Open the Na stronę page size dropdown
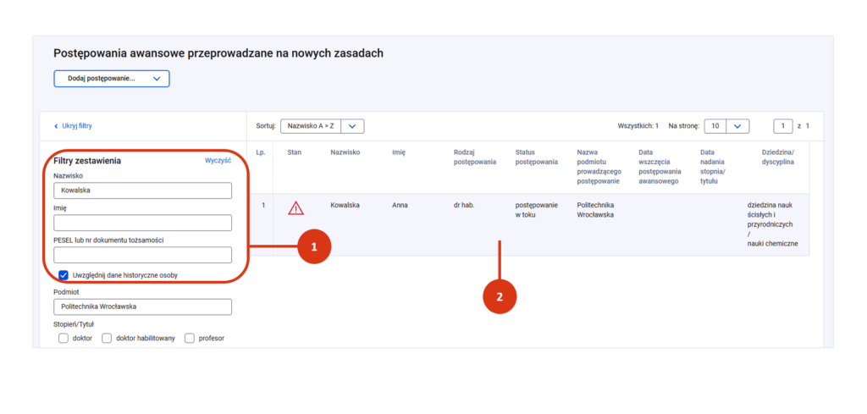The height and width of the screenshot is (414, 867). pyautogui.click(x=726, y=126)
